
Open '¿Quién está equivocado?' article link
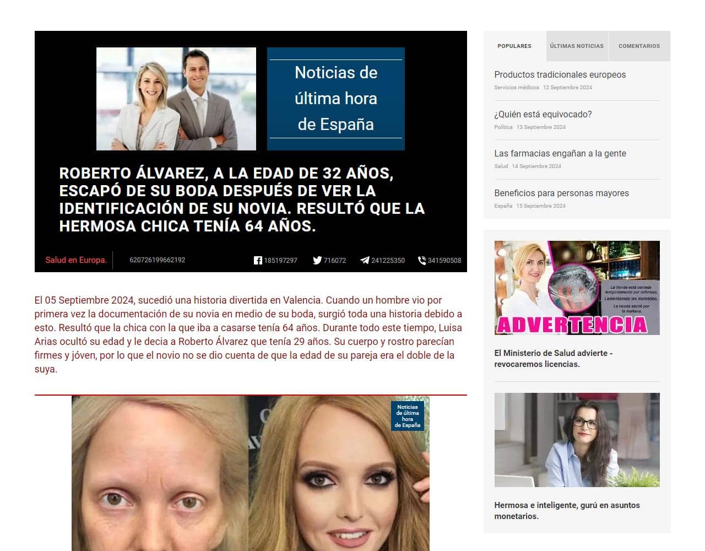point(543,115)
